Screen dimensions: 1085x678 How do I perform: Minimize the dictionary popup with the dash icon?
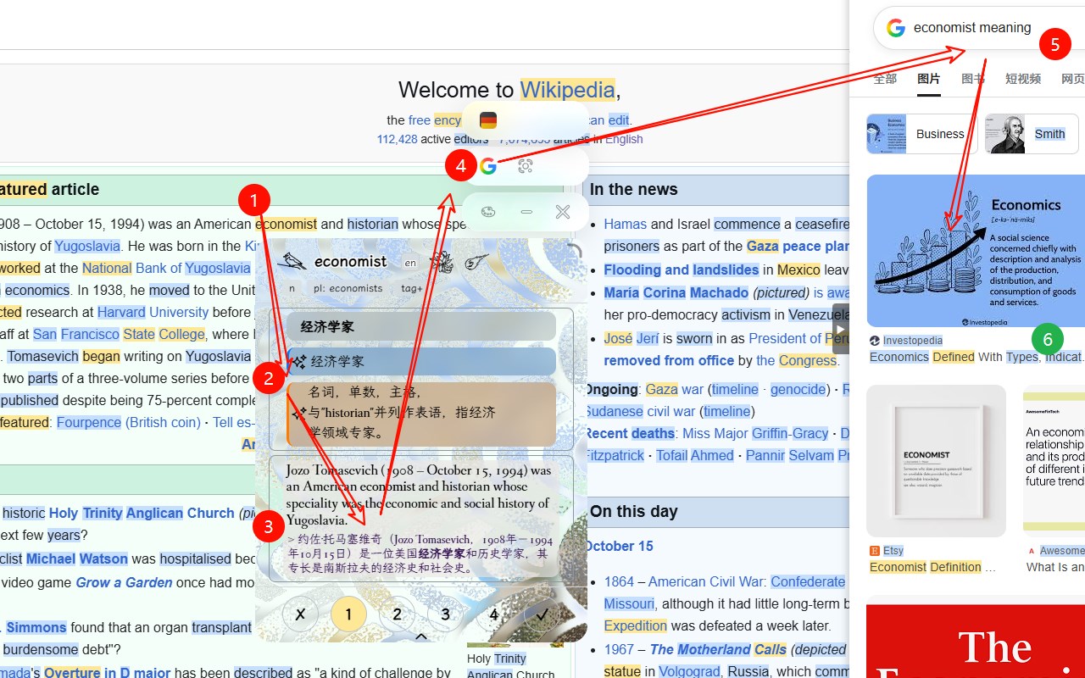(526, 212)
